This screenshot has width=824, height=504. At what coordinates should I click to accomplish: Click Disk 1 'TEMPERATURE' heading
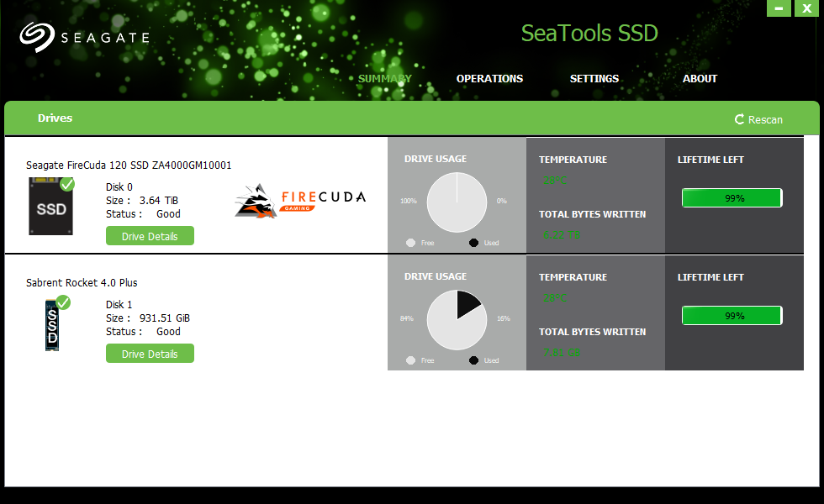pos(573,277)
